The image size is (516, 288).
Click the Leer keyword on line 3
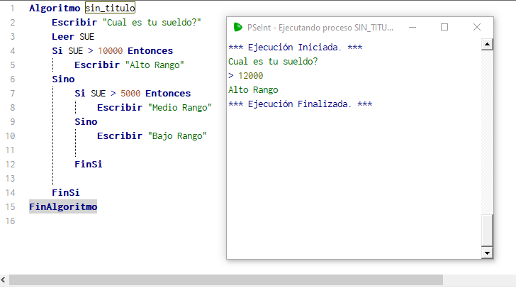(63, 37)
